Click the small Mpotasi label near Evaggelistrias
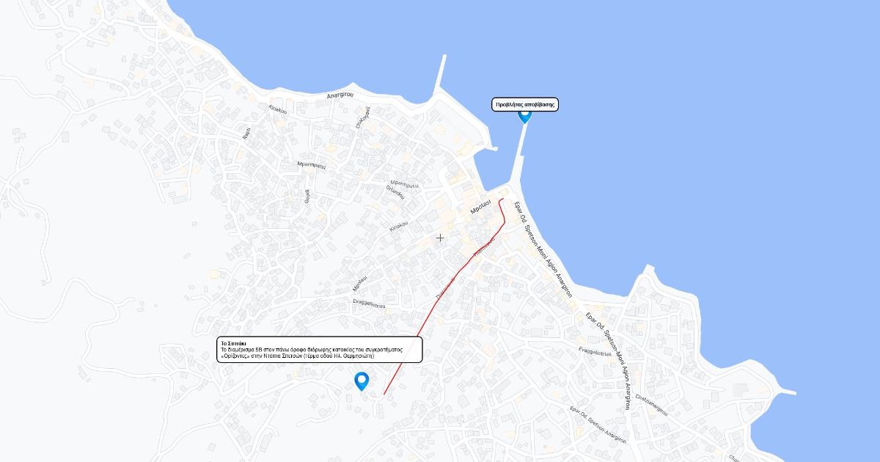This screenshot has height=462, width=880. (x=359, y=282)
